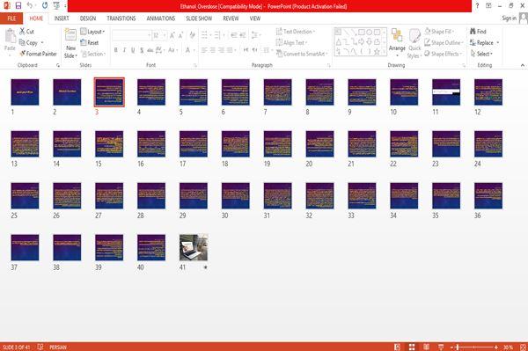This screenshot has height=351, width=528.
Task: Select slide 15 thumbnail
Action: 109,143
